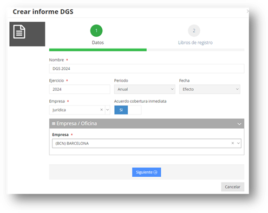Close the Crear informe DGS dialog
Viewport: 268px width, 213px height.
(248, 11)
